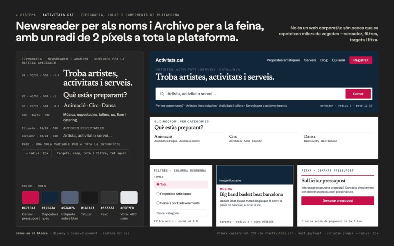Open Serveis navigation item

[310, 60]
